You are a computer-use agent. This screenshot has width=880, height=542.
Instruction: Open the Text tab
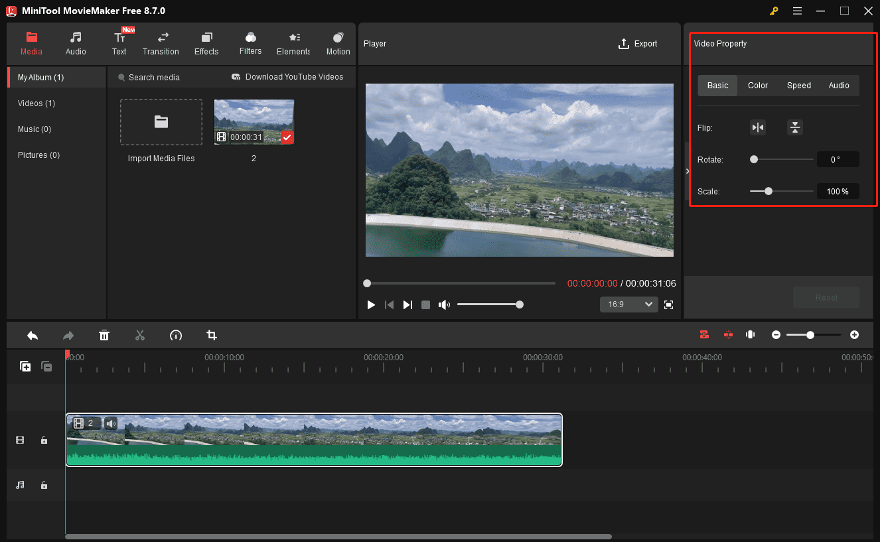point(119,43)
